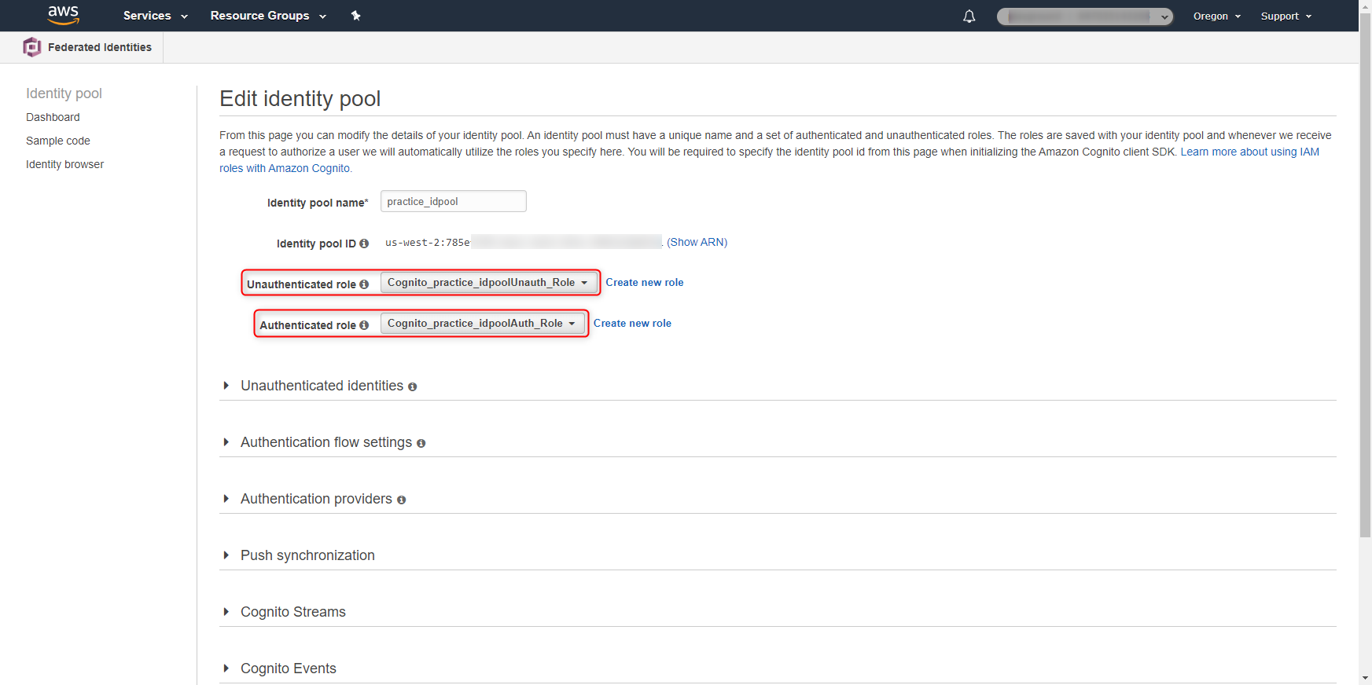Open the Services menu

tap(156, 16)
